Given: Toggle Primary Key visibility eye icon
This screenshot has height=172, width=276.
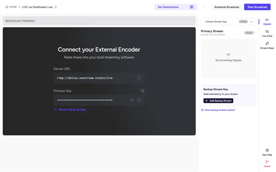Looking at the screenshot, I should [132, 100].
